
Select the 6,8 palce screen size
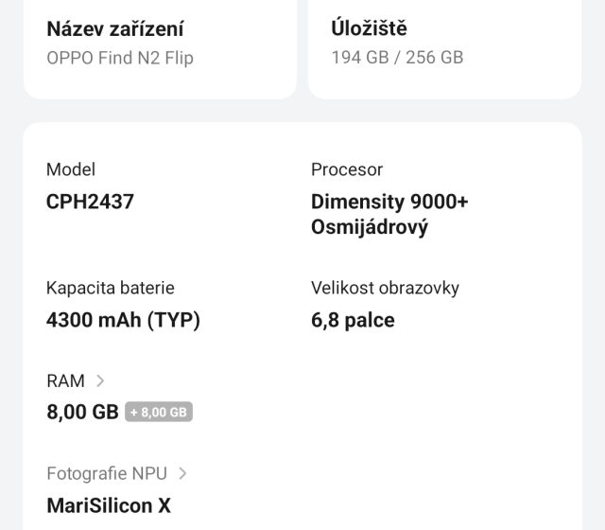pyautogui.click(x=353, y=320)
